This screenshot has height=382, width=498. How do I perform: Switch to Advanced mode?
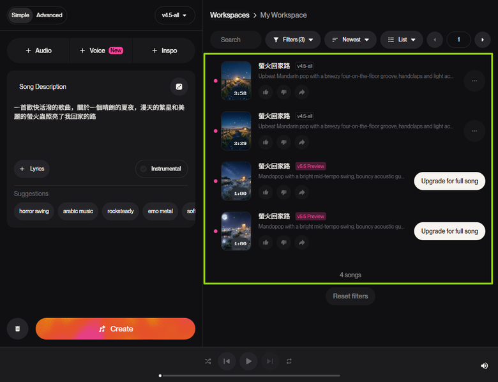(49, 15)
